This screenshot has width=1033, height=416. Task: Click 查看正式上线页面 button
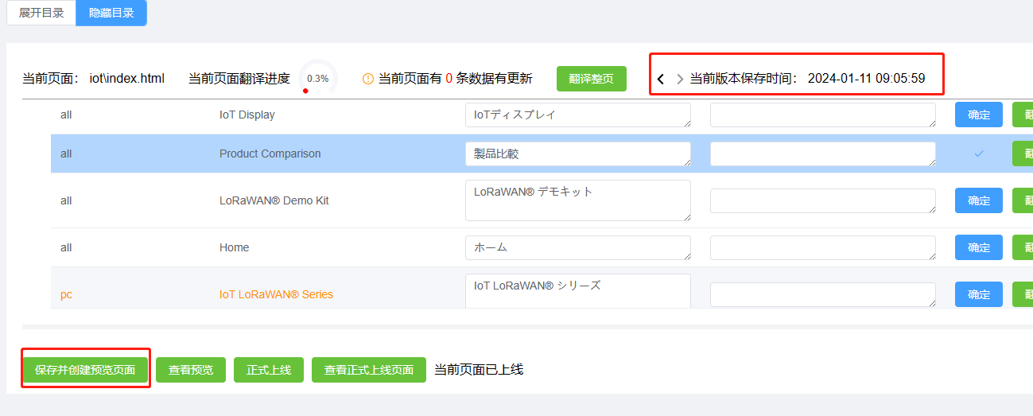pos(369,370)
